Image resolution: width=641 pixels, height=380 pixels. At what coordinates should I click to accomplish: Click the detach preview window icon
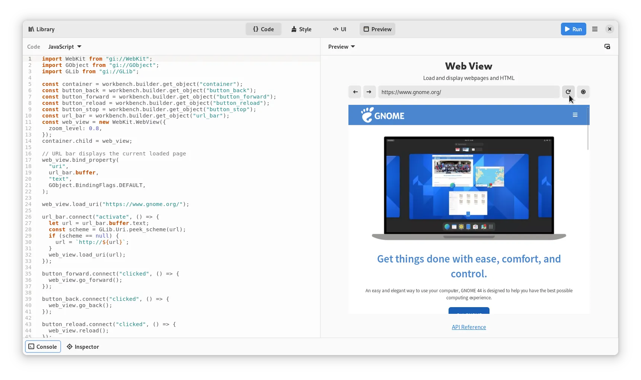click(607, 46)
